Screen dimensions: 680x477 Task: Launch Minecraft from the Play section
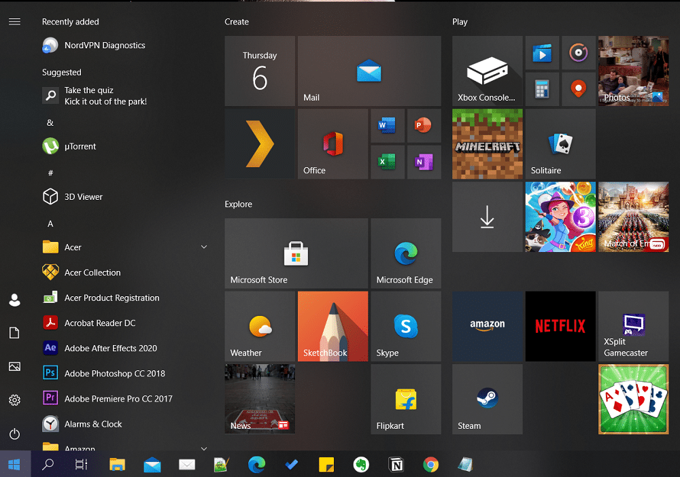pos(487,143)
